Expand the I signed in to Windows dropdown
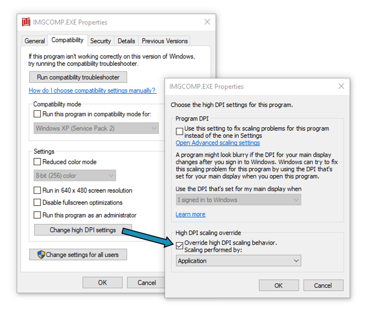The height and width of the screenshot is (313, 365). click(x=238, y=200)
